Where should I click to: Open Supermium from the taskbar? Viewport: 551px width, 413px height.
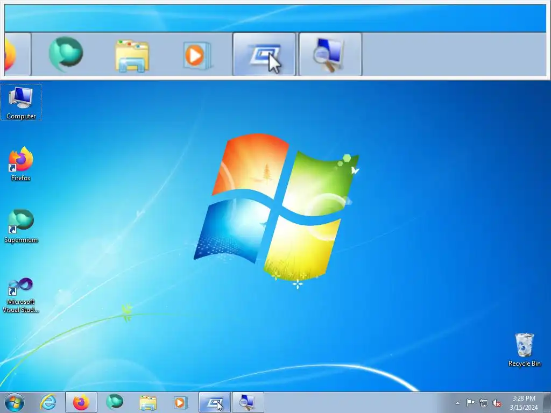[115, 402]
